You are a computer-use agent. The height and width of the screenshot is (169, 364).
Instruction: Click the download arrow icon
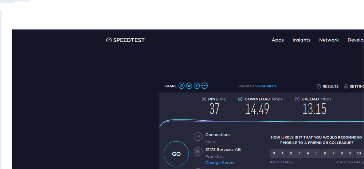(x=240, y=99)
